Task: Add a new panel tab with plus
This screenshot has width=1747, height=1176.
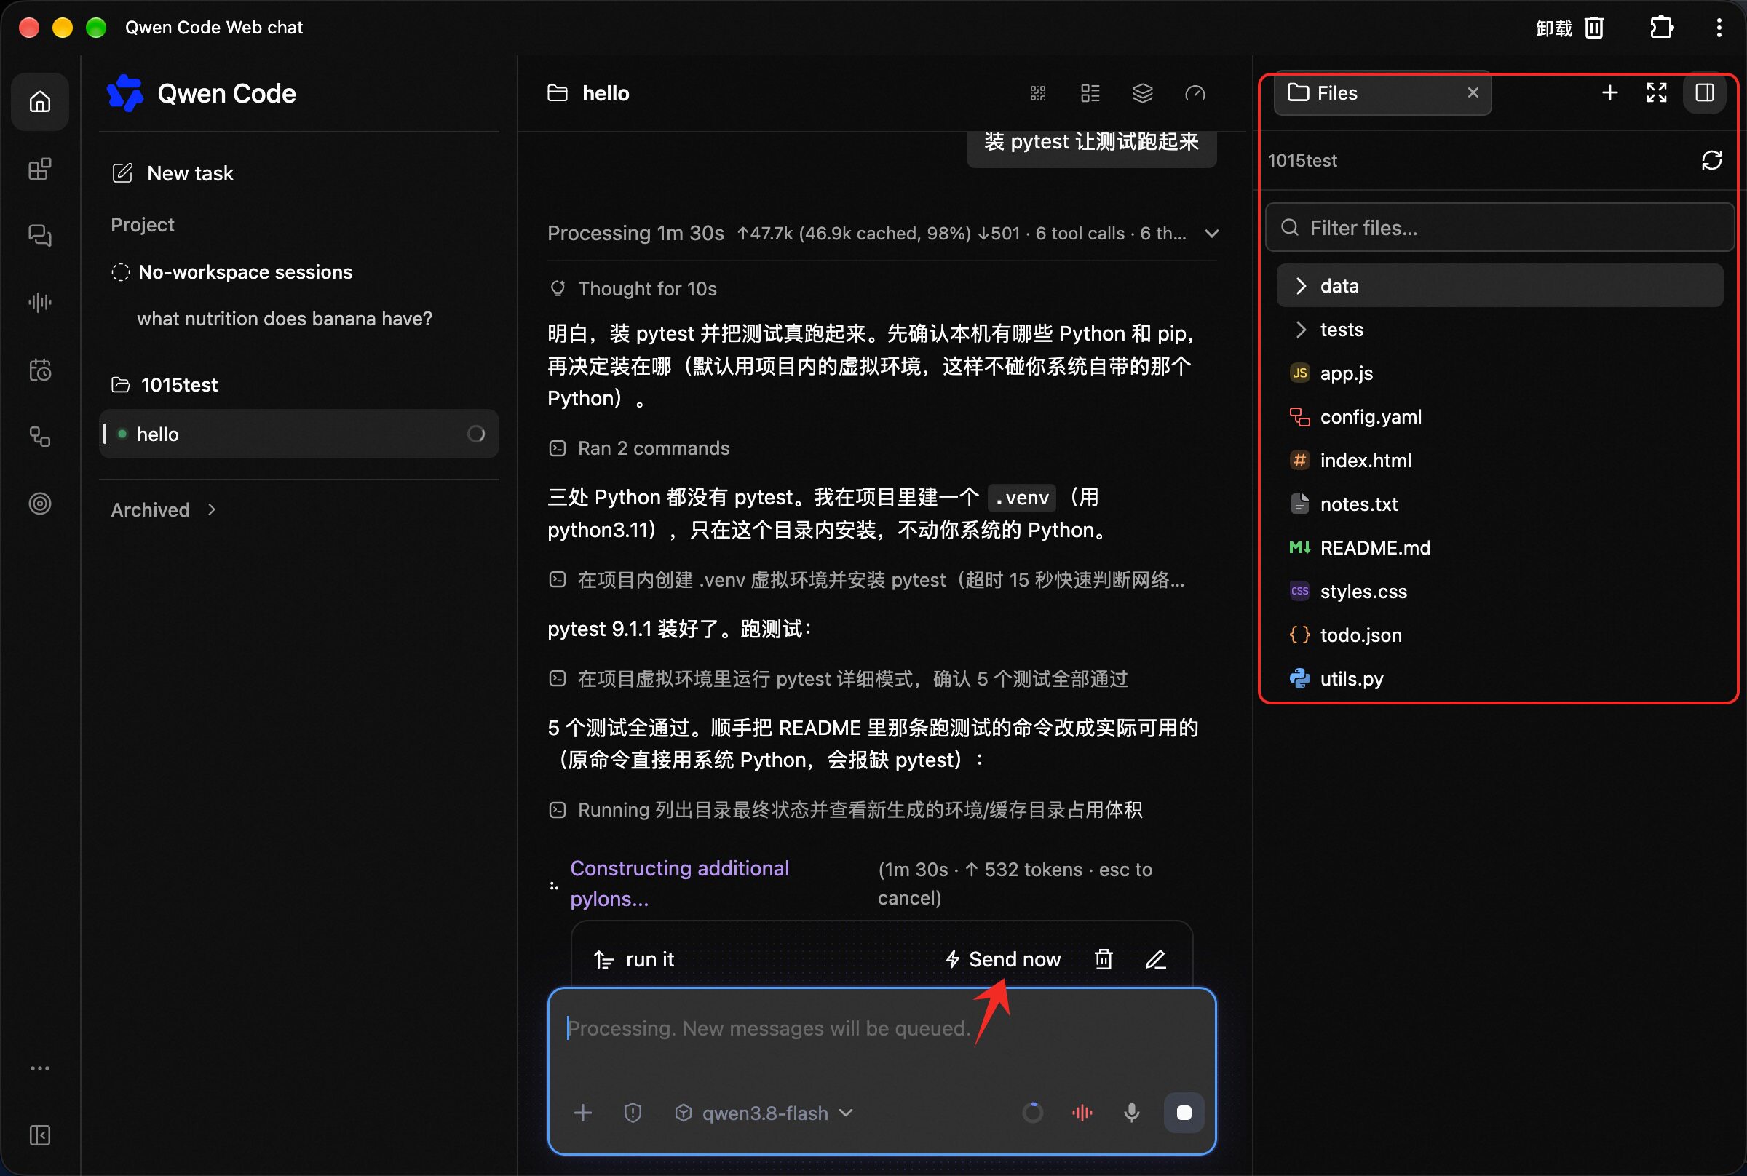Action: pos(1609,92)
